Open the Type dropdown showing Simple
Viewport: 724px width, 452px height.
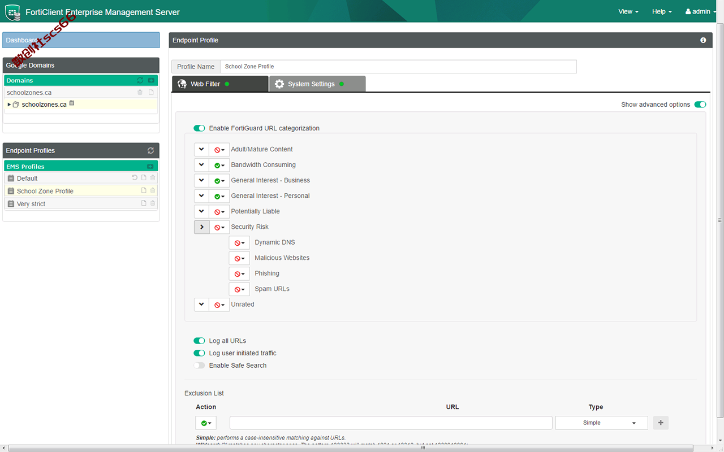pyautogui.click(x=601, y=423)
